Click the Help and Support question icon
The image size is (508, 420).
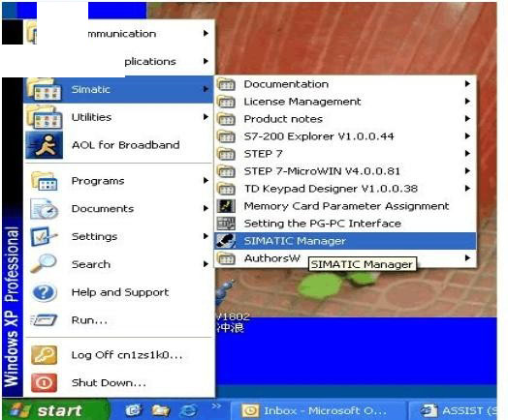pyautogui.click(x=45, y=292)
